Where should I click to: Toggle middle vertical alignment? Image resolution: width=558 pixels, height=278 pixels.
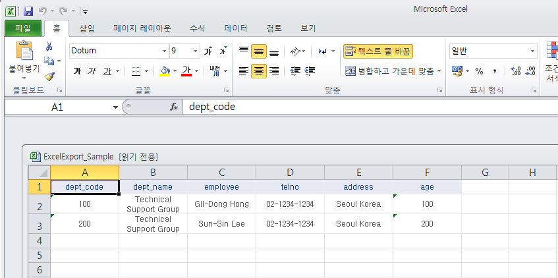[259, 51]
